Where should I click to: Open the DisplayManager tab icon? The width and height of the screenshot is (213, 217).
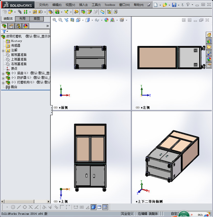(x=26, y=26)
